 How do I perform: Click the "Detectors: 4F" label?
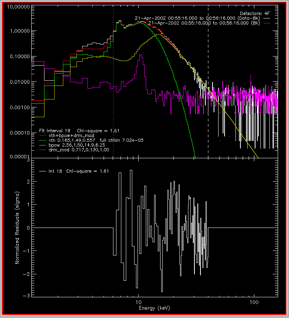[x=255, y=13]
